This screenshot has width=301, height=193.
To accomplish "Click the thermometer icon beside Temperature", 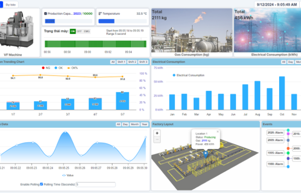I will point(99,14).
